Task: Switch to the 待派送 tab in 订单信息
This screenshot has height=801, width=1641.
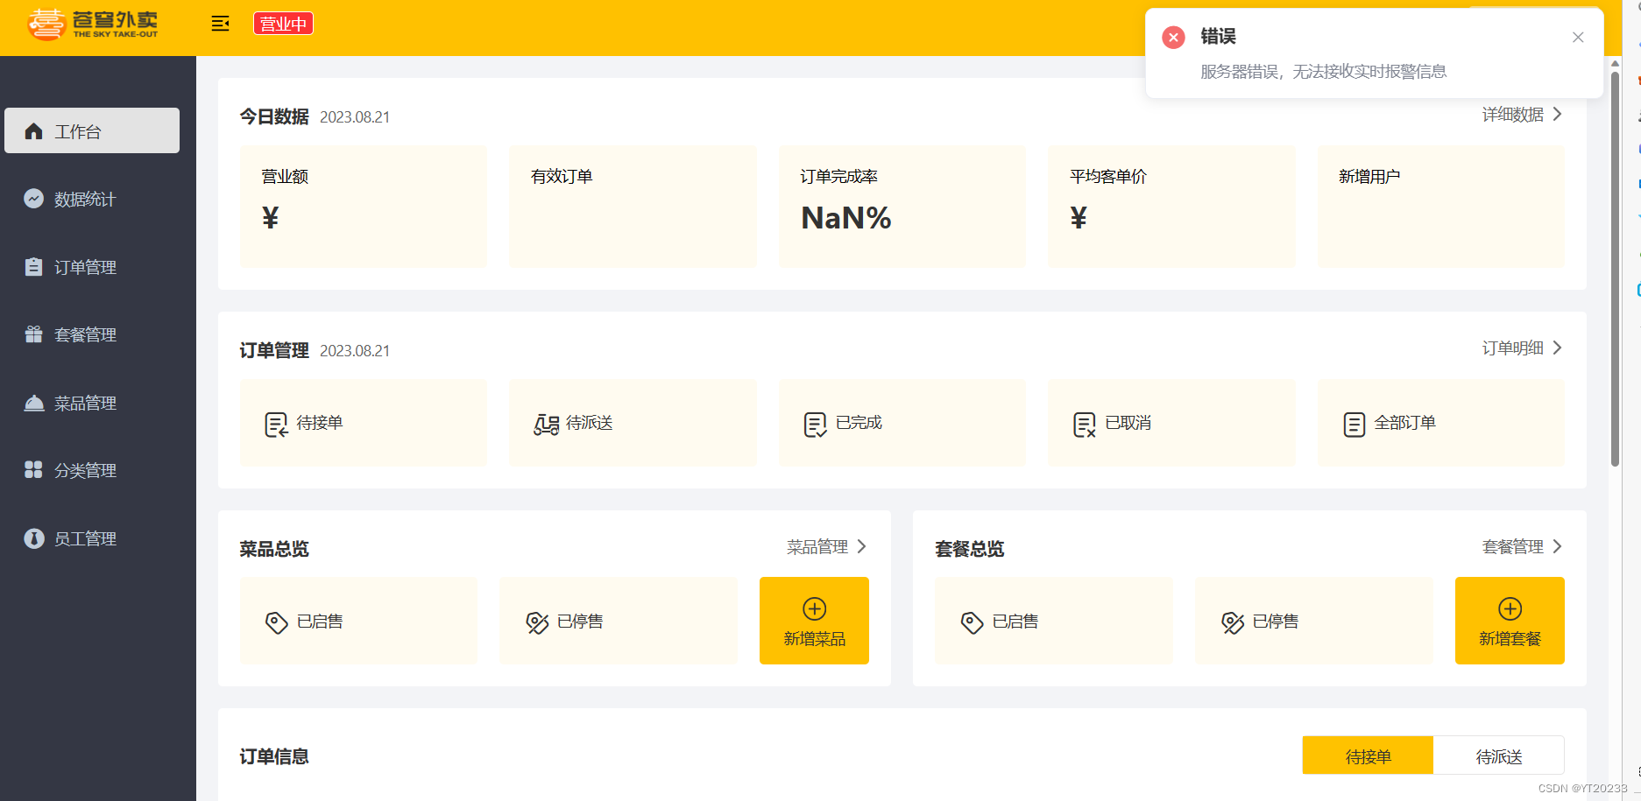Action: [1499, 755]
